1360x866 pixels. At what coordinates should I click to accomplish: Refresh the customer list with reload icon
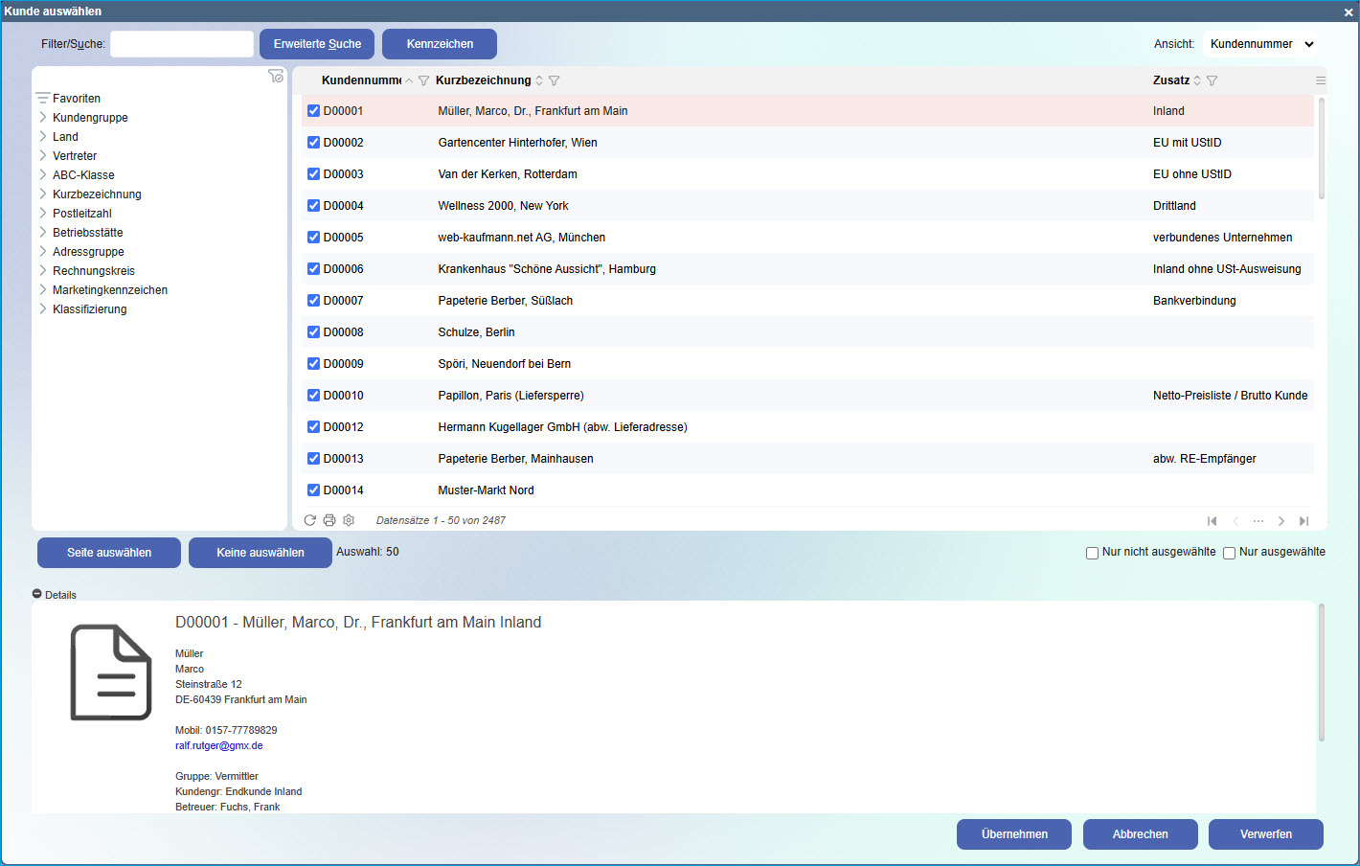point(309,520)
